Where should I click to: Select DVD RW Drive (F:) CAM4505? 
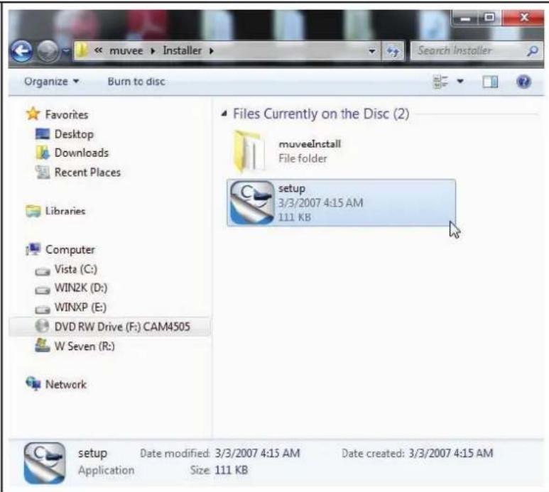point(122,327)
